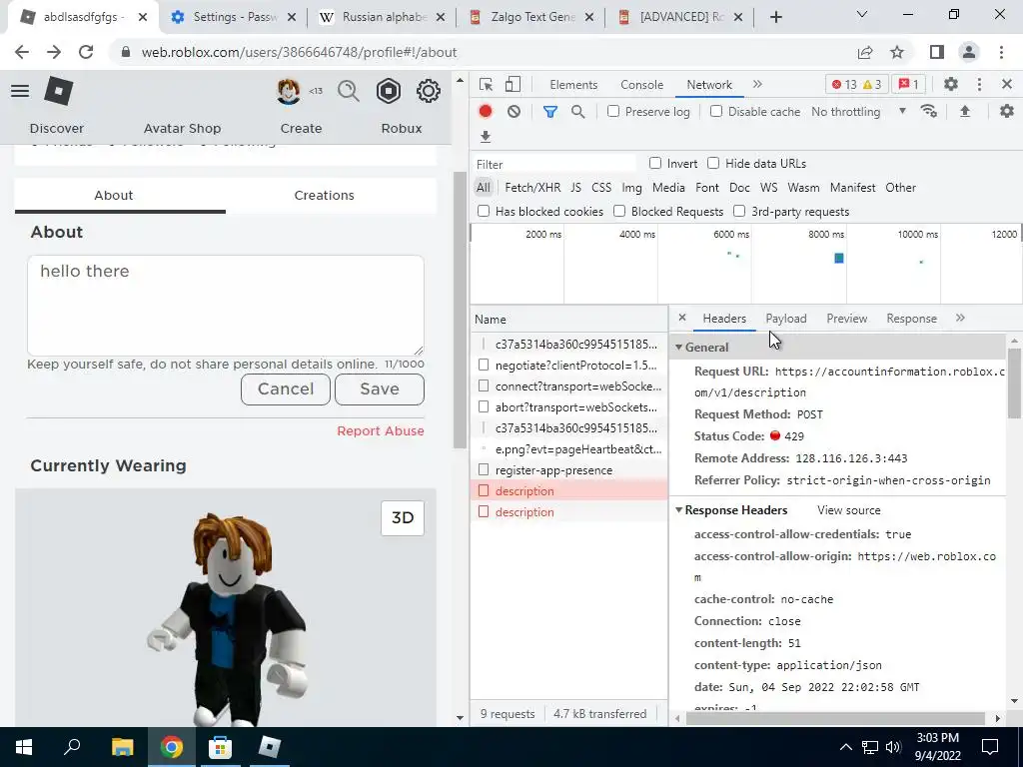Viewport: 1023px width, 767px height.
Task: Check 3rd-party requests checkbox
Action: click(x=739, y=211)
